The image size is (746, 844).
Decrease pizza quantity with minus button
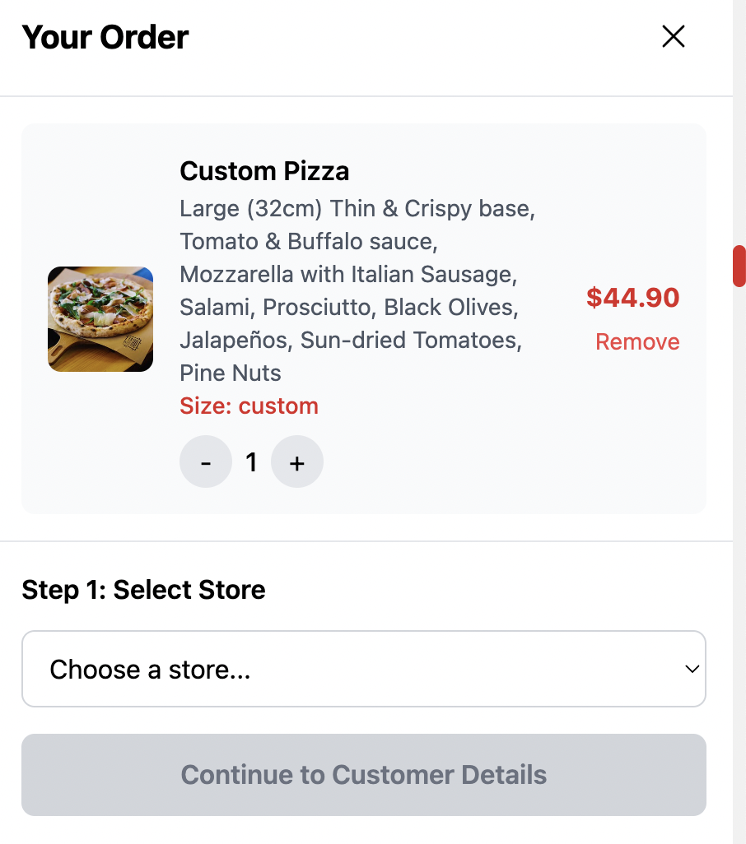pyautogui.click(x=206, y=461)
